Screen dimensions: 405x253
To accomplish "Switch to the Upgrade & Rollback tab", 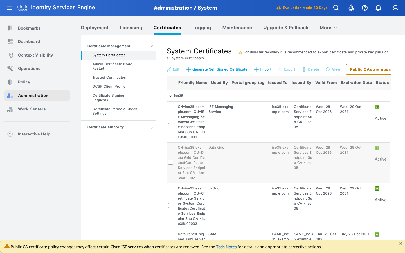I will tap(286, 28).
